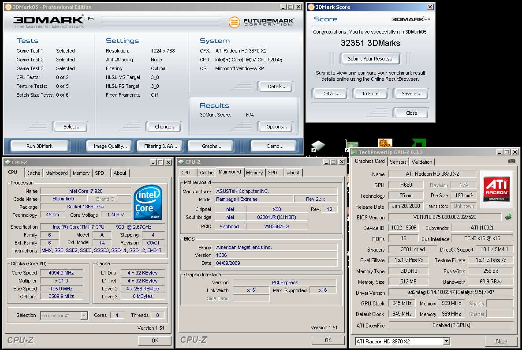Click the Close button in GPU-Z
The image size is (522, 350).
(x=501, y=342)
